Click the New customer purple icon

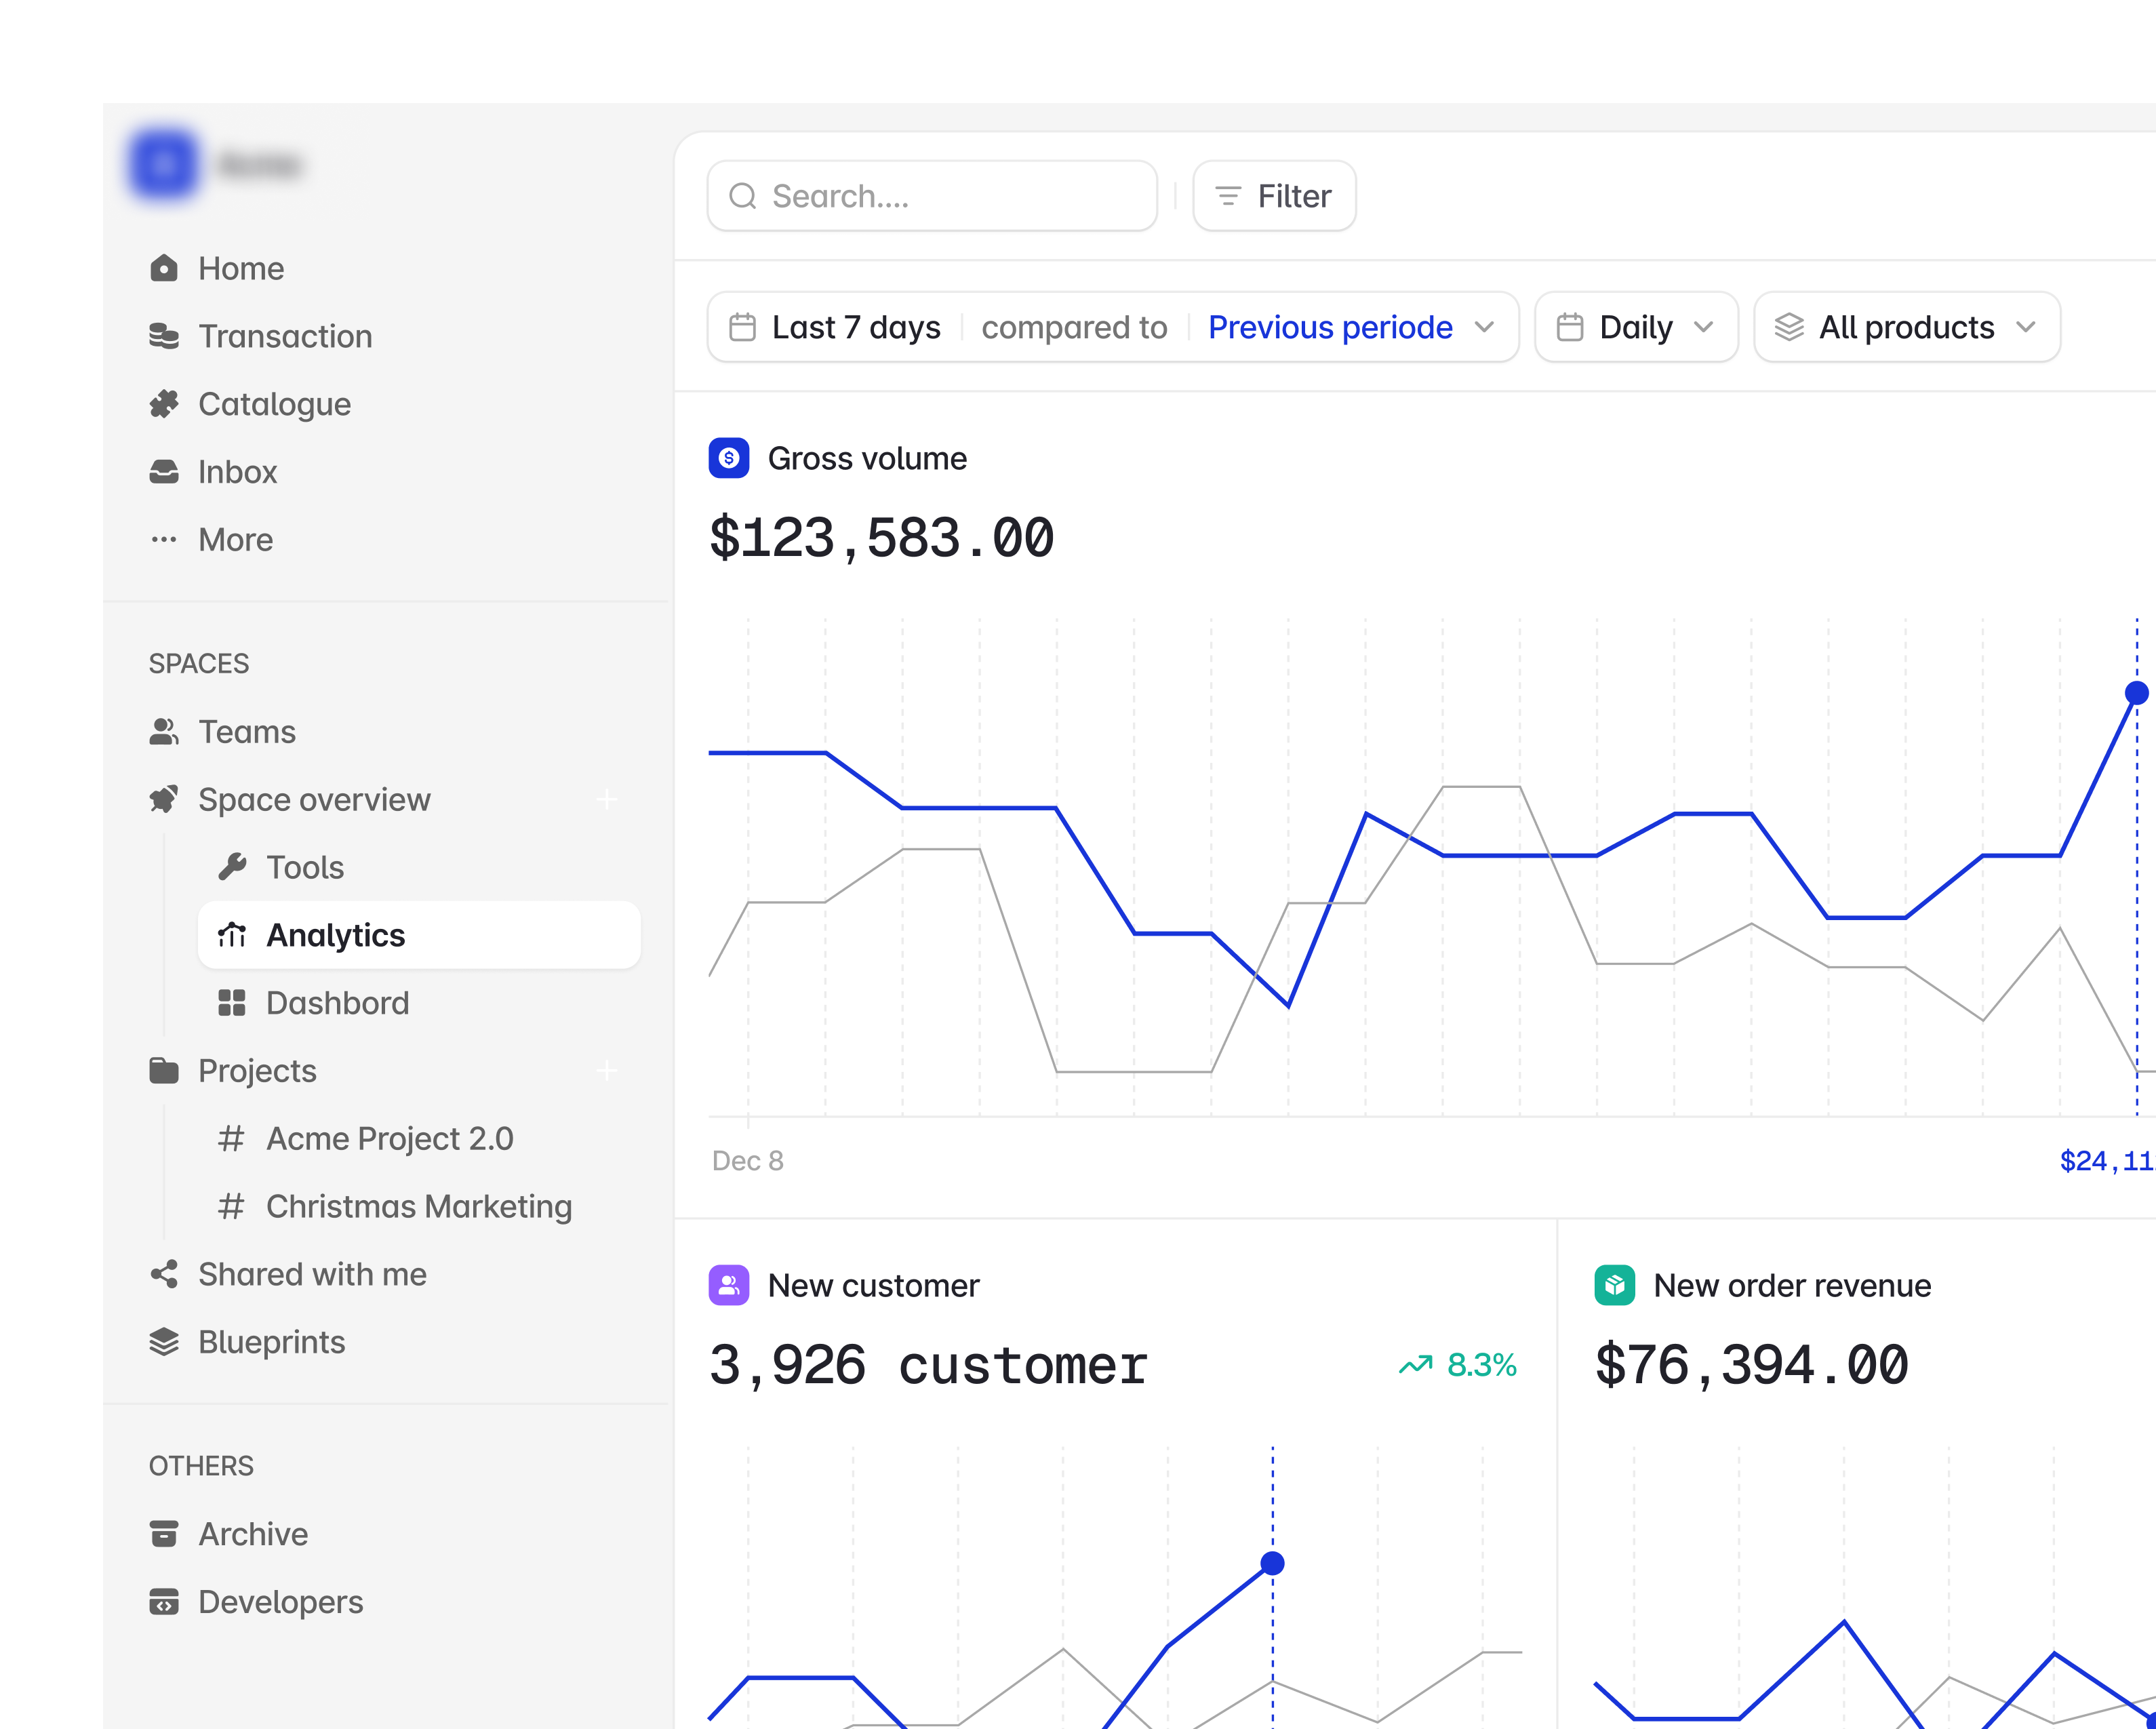pos(729,1285)
